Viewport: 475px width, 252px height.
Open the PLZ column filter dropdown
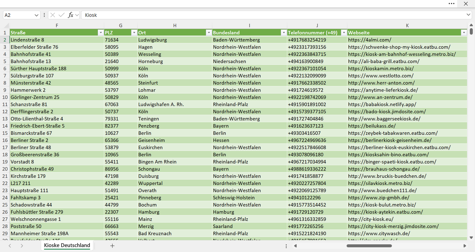click(134, 32)
